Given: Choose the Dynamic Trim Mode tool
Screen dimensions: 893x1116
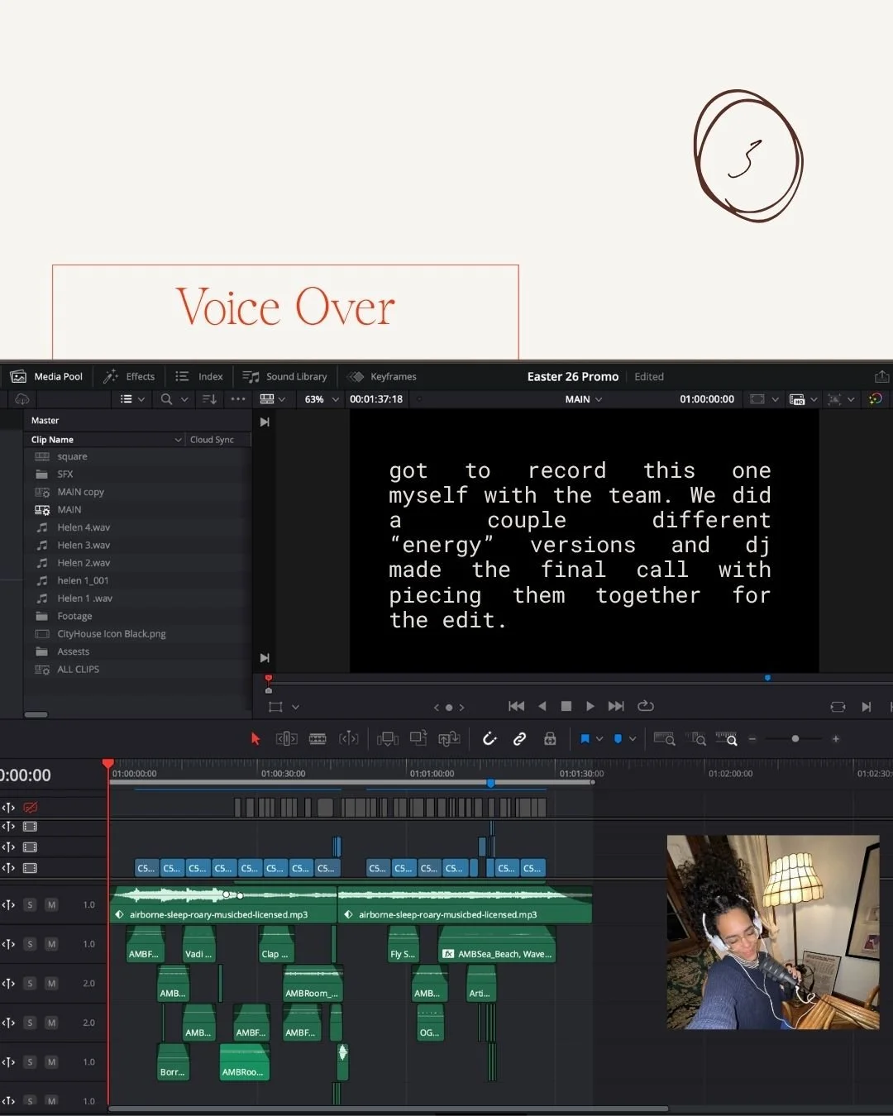Looking at the screenshot, I should [x=318, y=739].
